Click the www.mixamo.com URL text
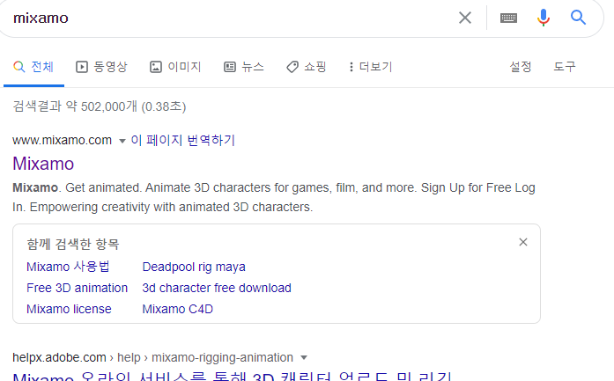The image size is (614, 381). (62, 140)
